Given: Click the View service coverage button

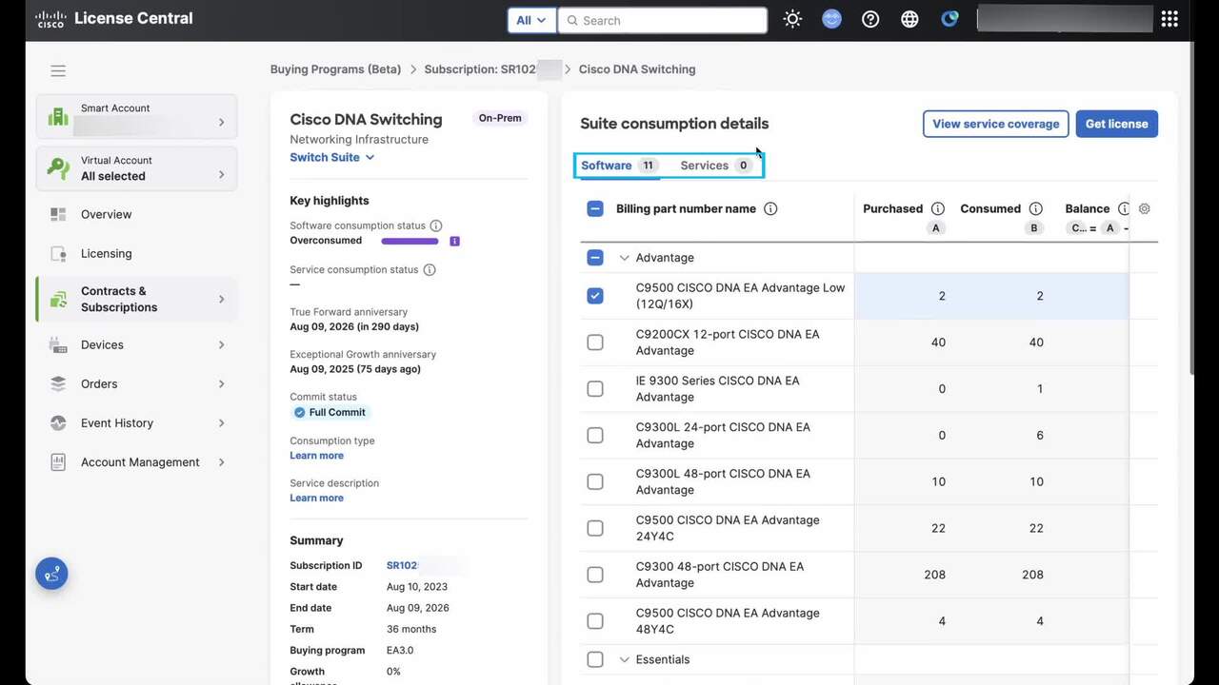Looking at the screenshot, I should pyautogui.click(x=995, y=124).
